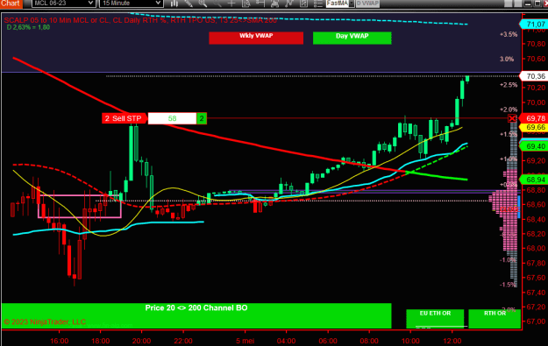The width and height of the screenshot is (548, 346).
Task: Click the red Wkly VWAP button
Action: tap(256, 38)
